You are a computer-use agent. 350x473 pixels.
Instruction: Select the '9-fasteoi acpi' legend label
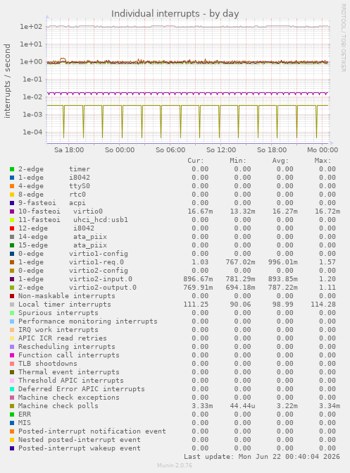[52, 203]
